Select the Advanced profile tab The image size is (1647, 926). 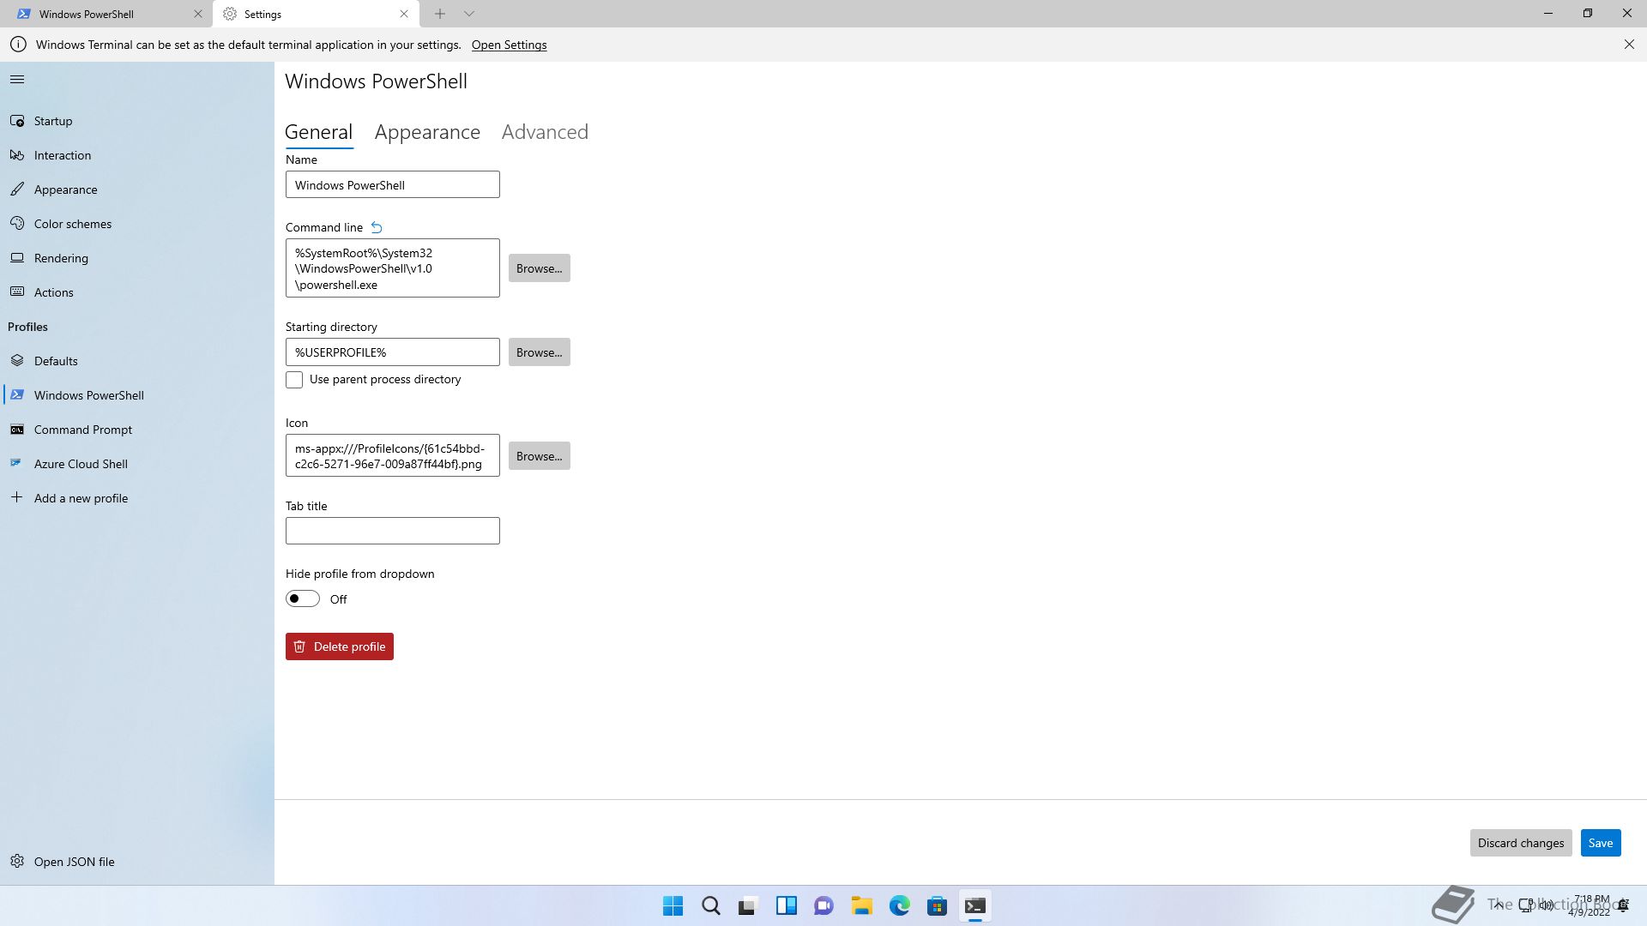click(x=545, y=132)
